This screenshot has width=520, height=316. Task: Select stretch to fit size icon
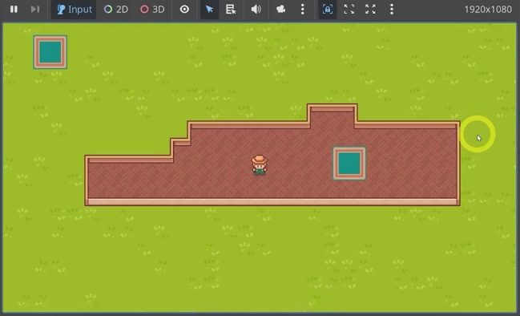tap(370, 10)
